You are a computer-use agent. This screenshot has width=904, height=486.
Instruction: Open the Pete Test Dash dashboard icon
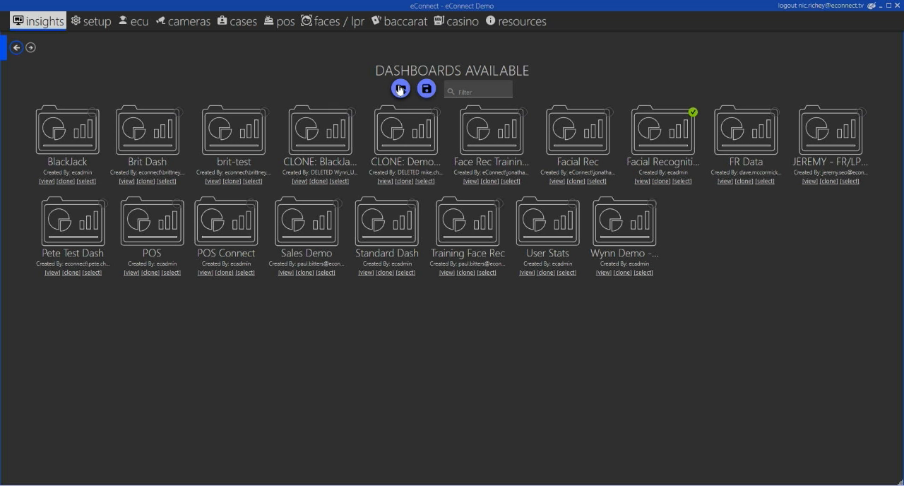coord(73,221)
